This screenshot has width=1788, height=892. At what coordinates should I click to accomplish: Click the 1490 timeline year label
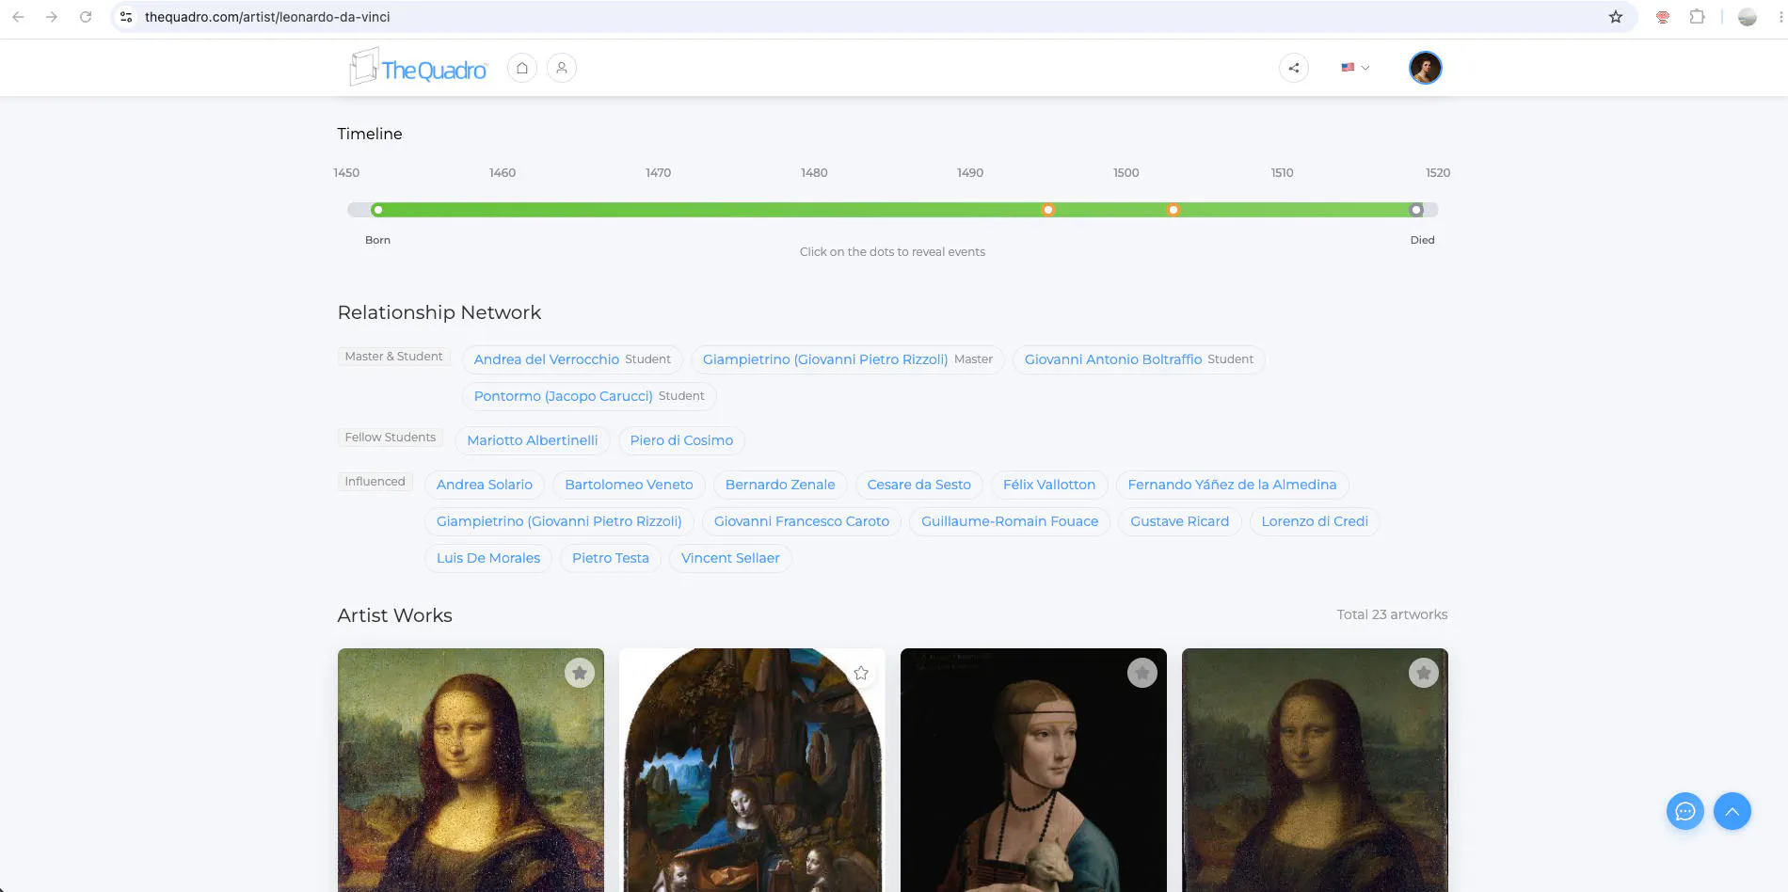click(x=970, y=173)
